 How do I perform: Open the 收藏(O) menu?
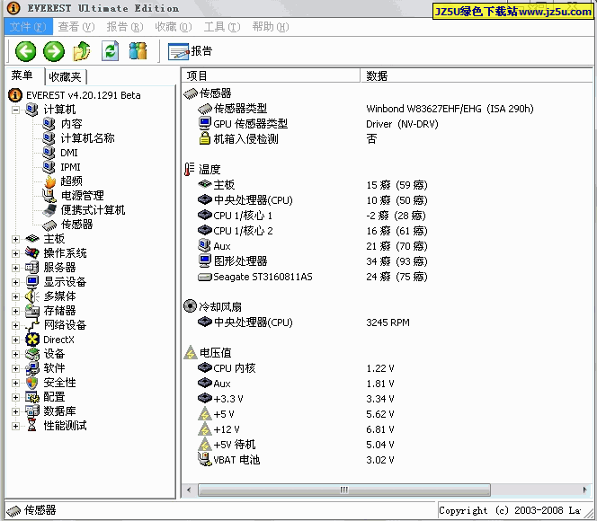(174, 27)
